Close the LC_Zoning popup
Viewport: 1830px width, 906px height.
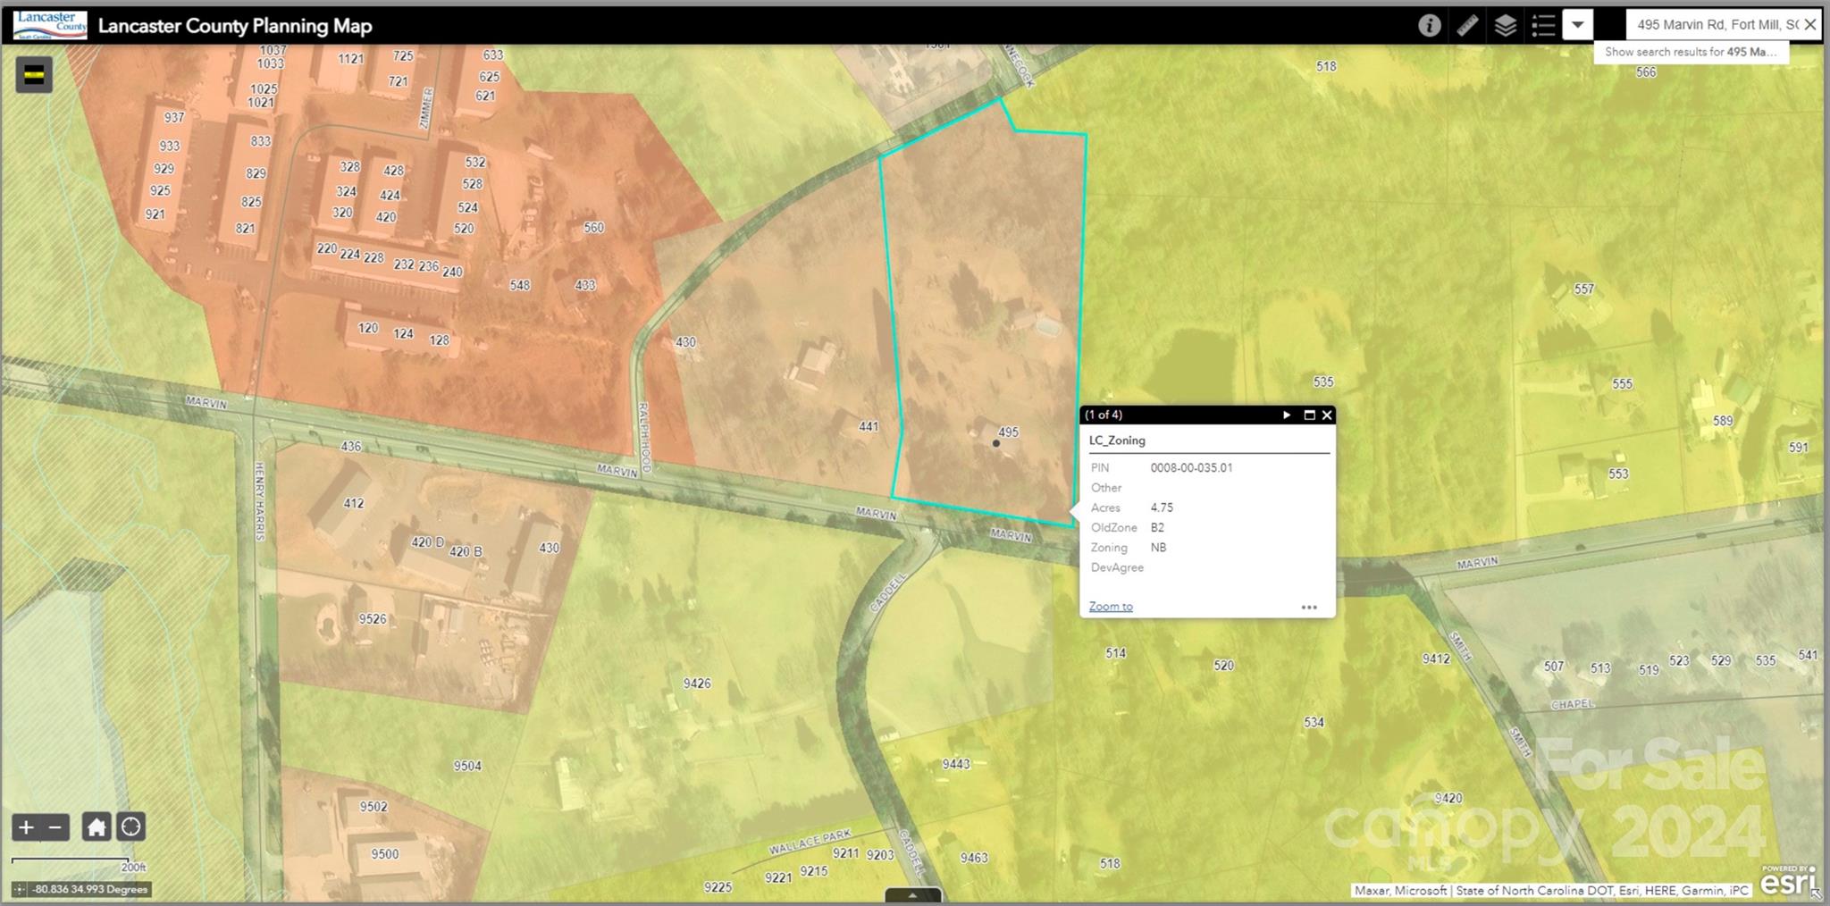pos(1327,415)
